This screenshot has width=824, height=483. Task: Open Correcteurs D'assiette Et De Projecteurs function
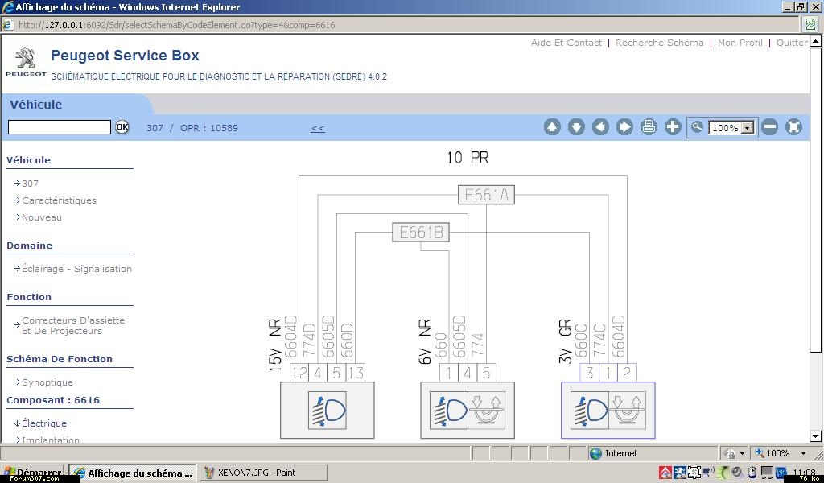73,325
